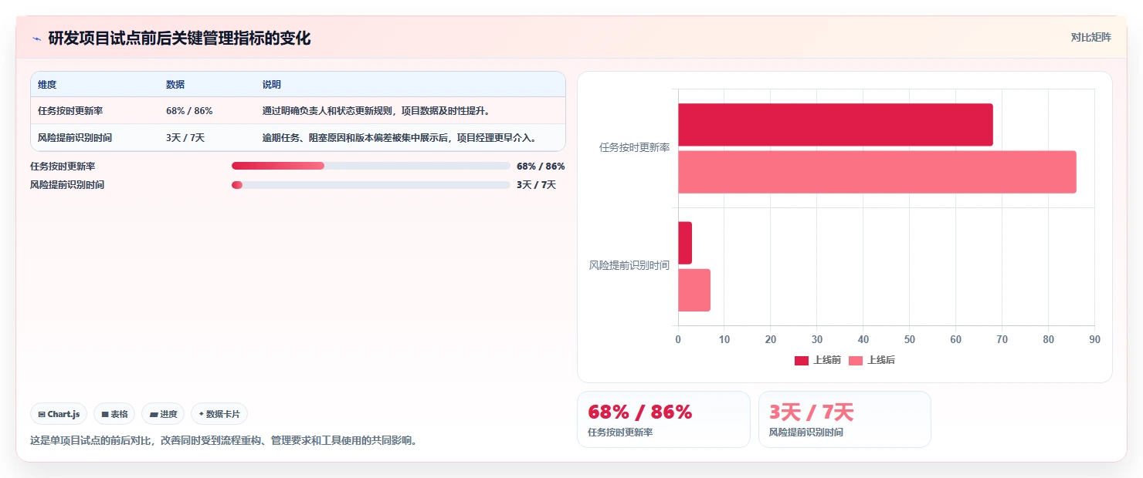
Task: Click the 任务按时更新率 progress bar
Action: pyautogui.click(x=371, y=166)
